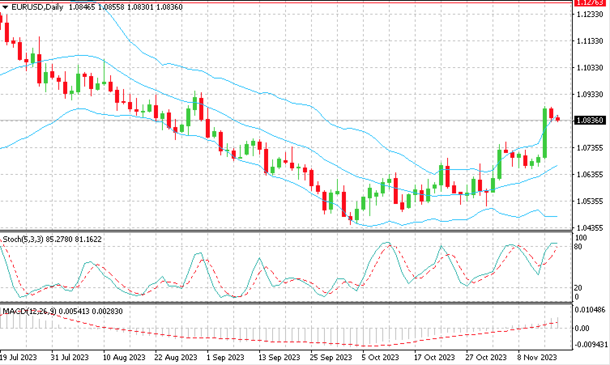610x365 pixels.
Task: Click the MACD values 0.005413 0.002830
Action: coord(91,311)
